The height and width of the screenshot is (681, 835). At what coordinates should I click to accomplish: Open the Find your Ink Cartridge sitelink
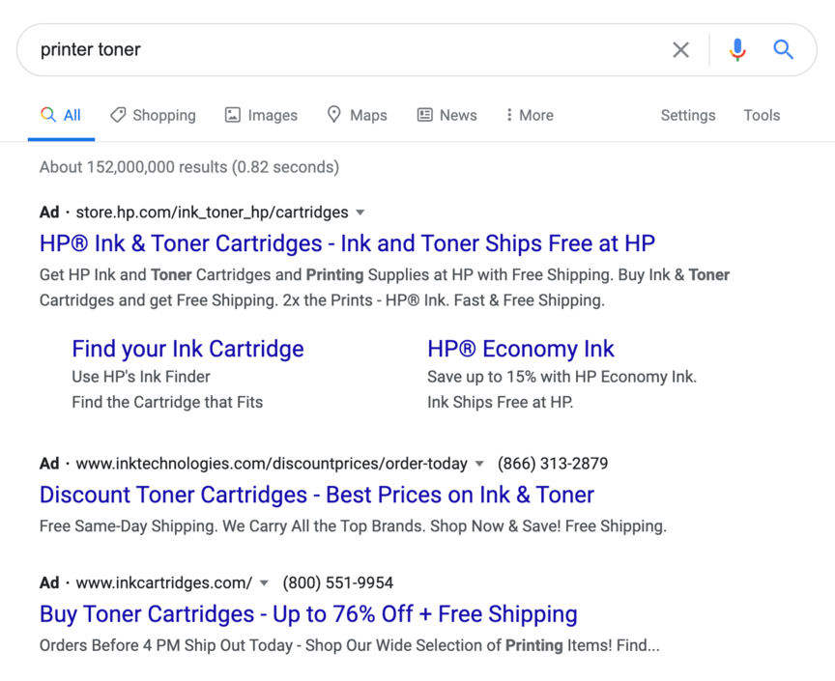[188, 349]
